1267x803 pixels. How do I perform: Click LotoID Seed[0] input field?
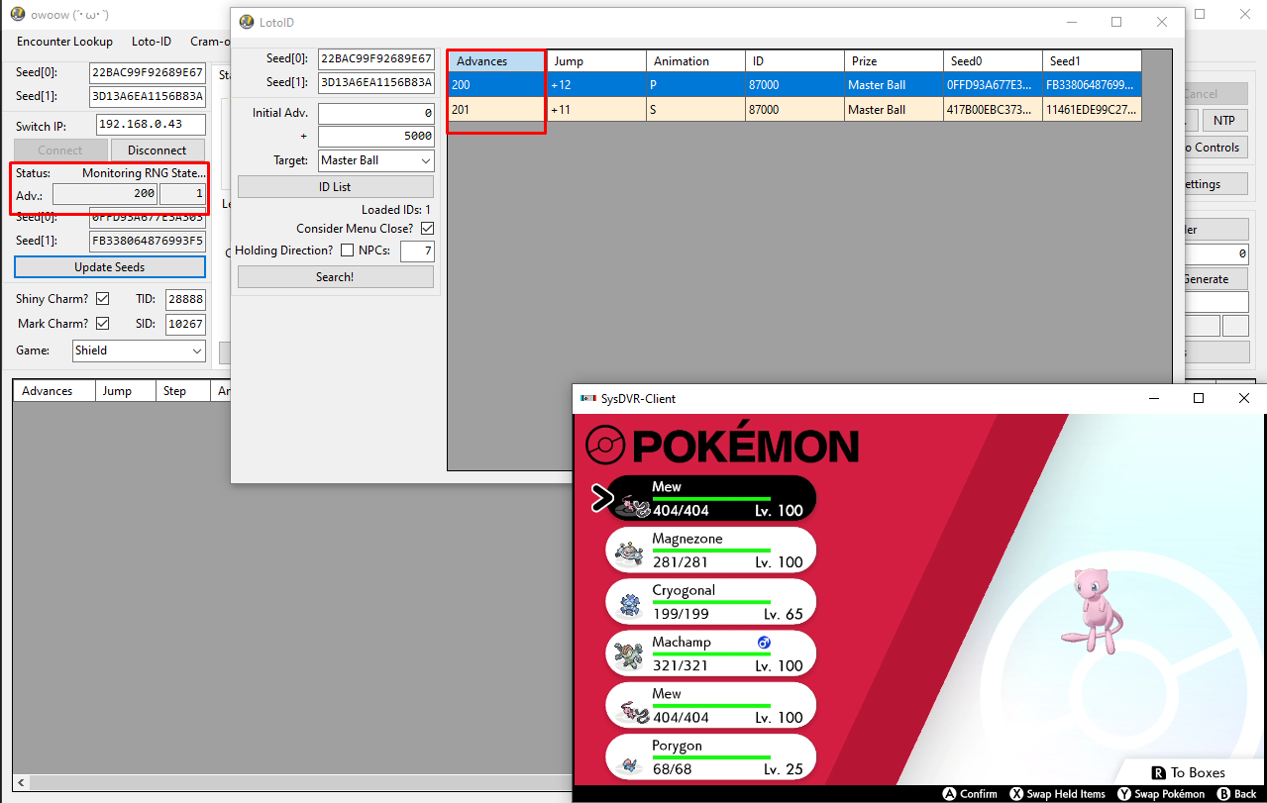click(x=376, y=59)
